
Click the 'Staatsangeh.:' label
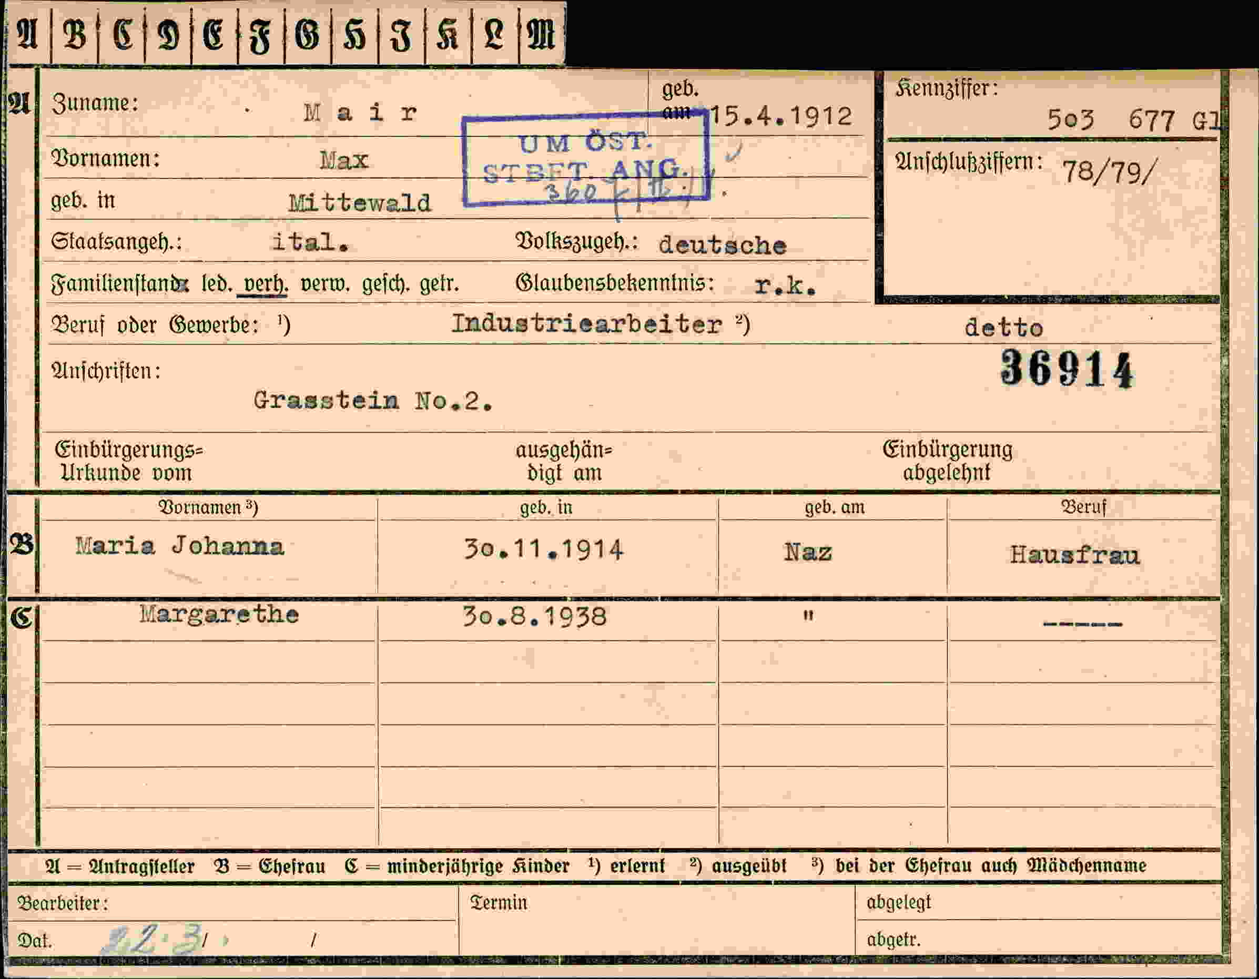tap(117, 241)
